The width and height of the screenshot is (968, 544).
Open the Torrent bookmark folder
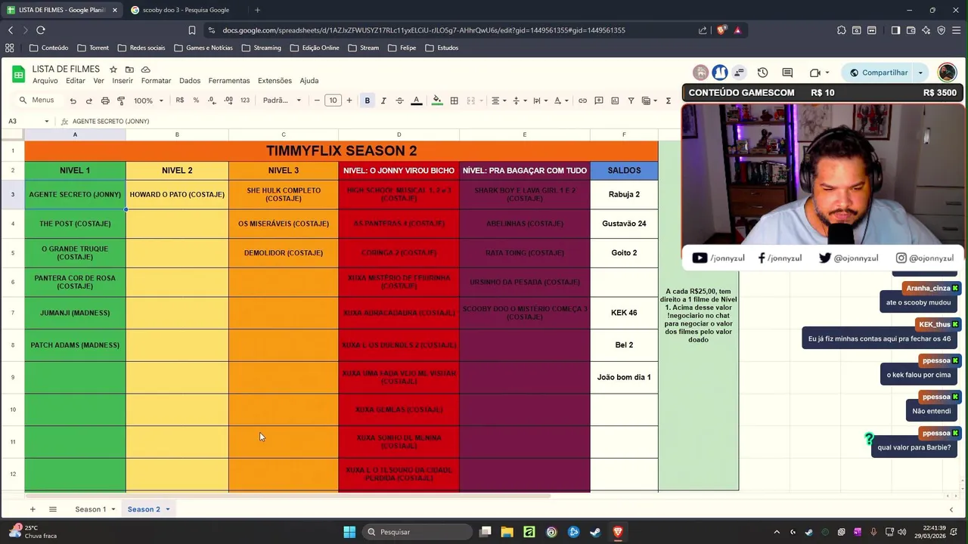click(93, 48)
